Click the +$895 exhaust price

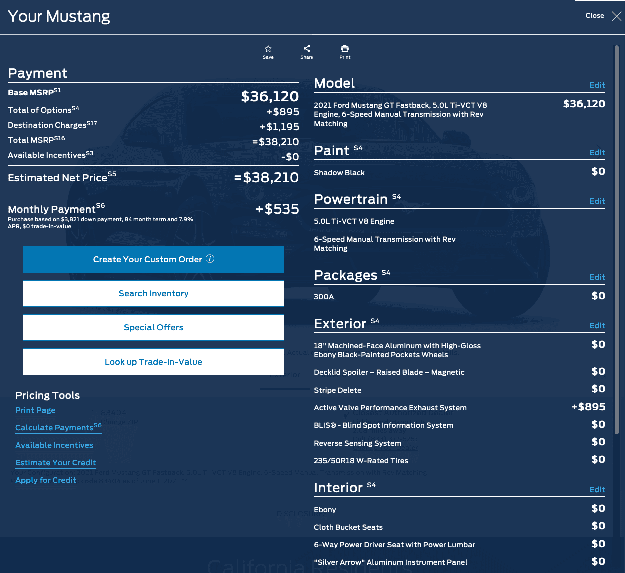tap(588, 407)
